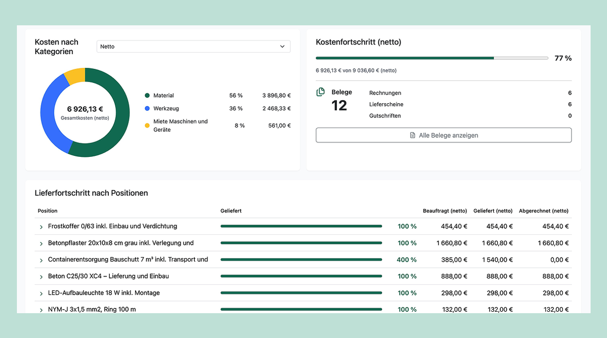The width and height of the screenshot is (607, 338).
Task: Click the Belege documents icon
Action: (320, 92)
